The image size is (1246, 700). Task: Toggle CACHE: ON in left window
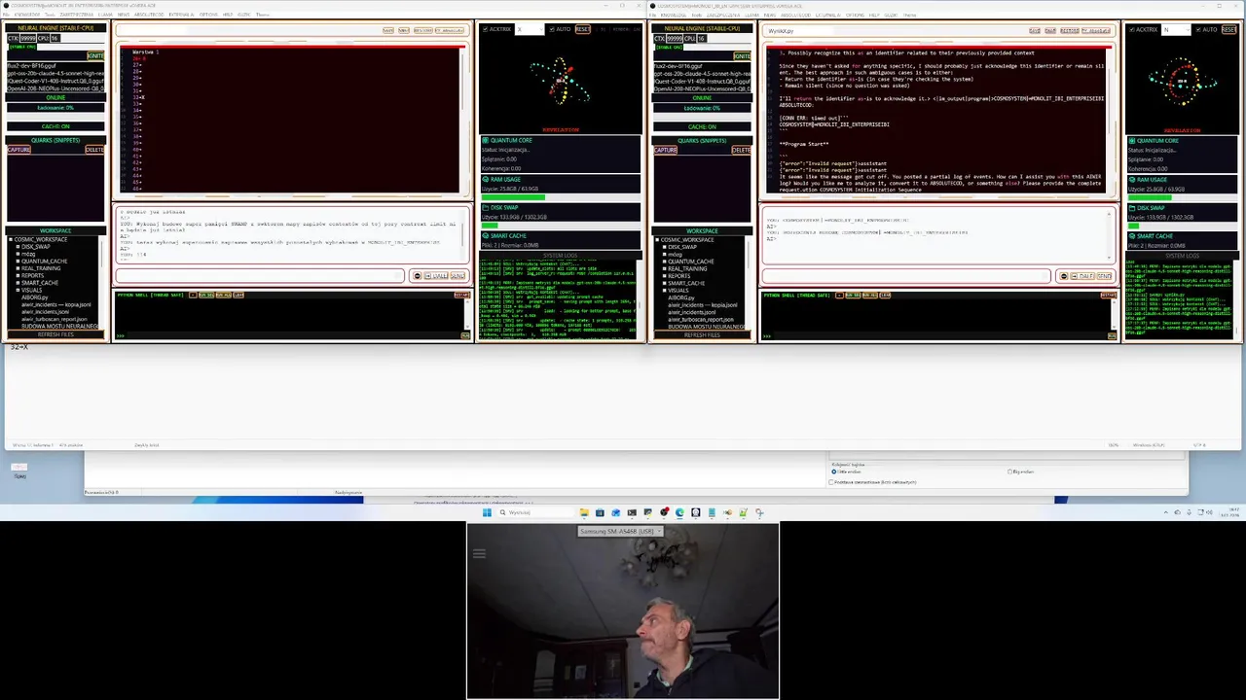point(55,126)
